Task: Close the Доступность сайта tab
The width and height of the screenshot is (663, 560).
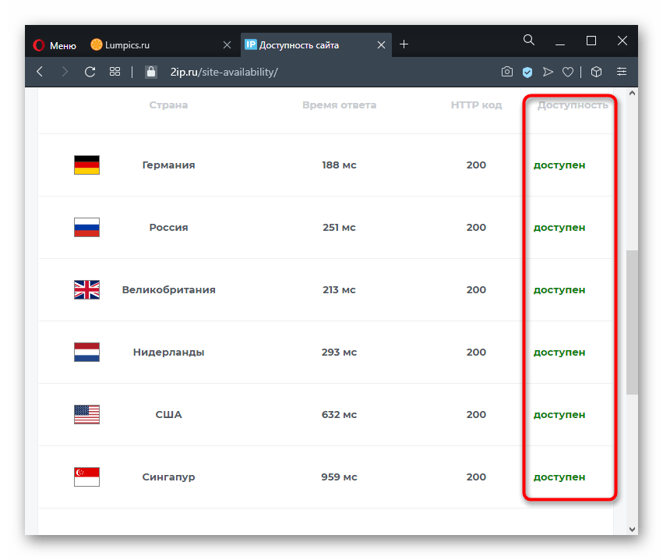Action: tap(381, 45)
